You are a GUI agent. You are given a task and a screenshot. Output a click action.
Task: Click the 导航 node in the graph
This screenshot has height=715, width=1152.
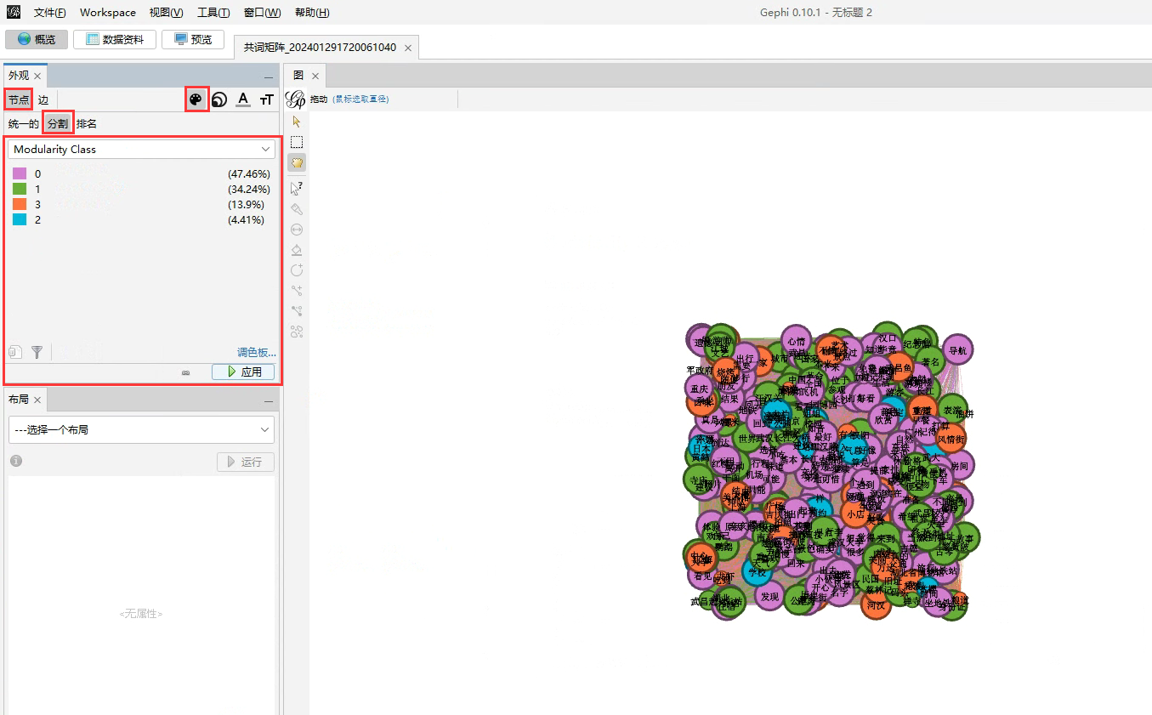tap(957, 349)
